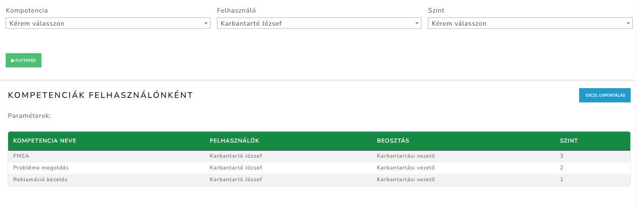Sort by Szint column header
The height and width of the screenshot is (208, 636).
(x=569, y=141)
